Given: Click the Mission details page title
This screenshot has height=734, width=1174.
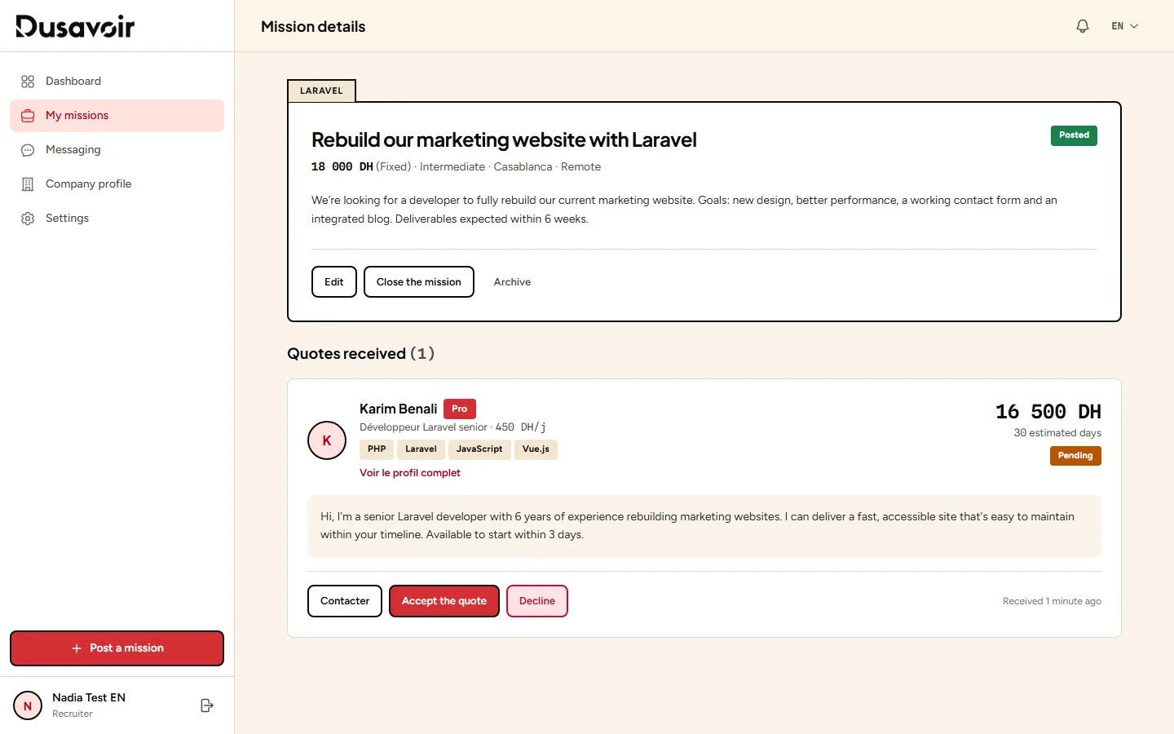Looking at the screenshot, I should [x=313, y=26].
